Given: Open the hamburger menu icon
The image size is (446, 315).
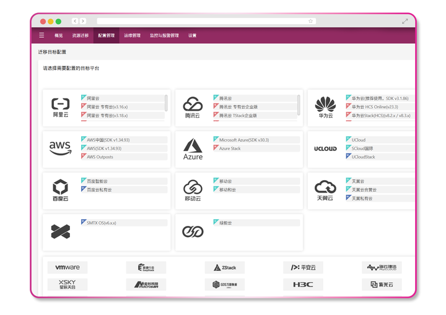Looking at the screenshot, I should 42,35.
